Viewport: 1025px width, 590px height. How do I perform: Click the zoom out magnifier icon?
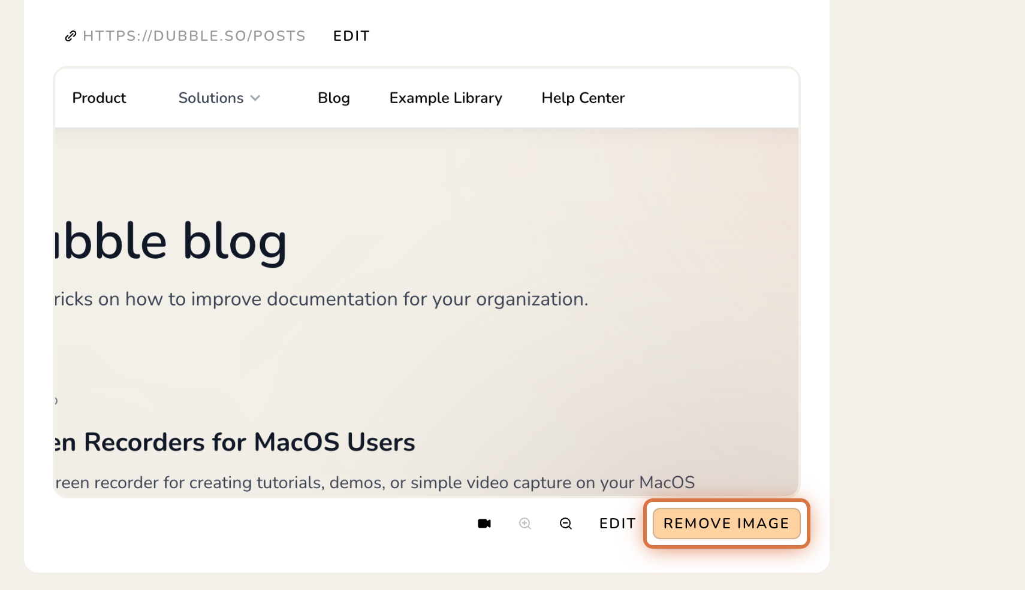point(566,524)
